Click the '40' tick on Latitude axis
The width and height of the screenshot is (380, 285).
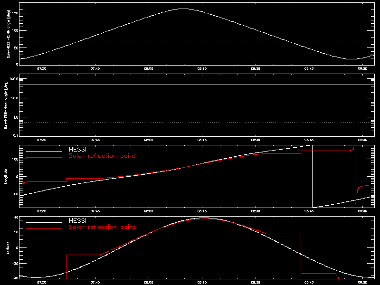coord(16,218)
